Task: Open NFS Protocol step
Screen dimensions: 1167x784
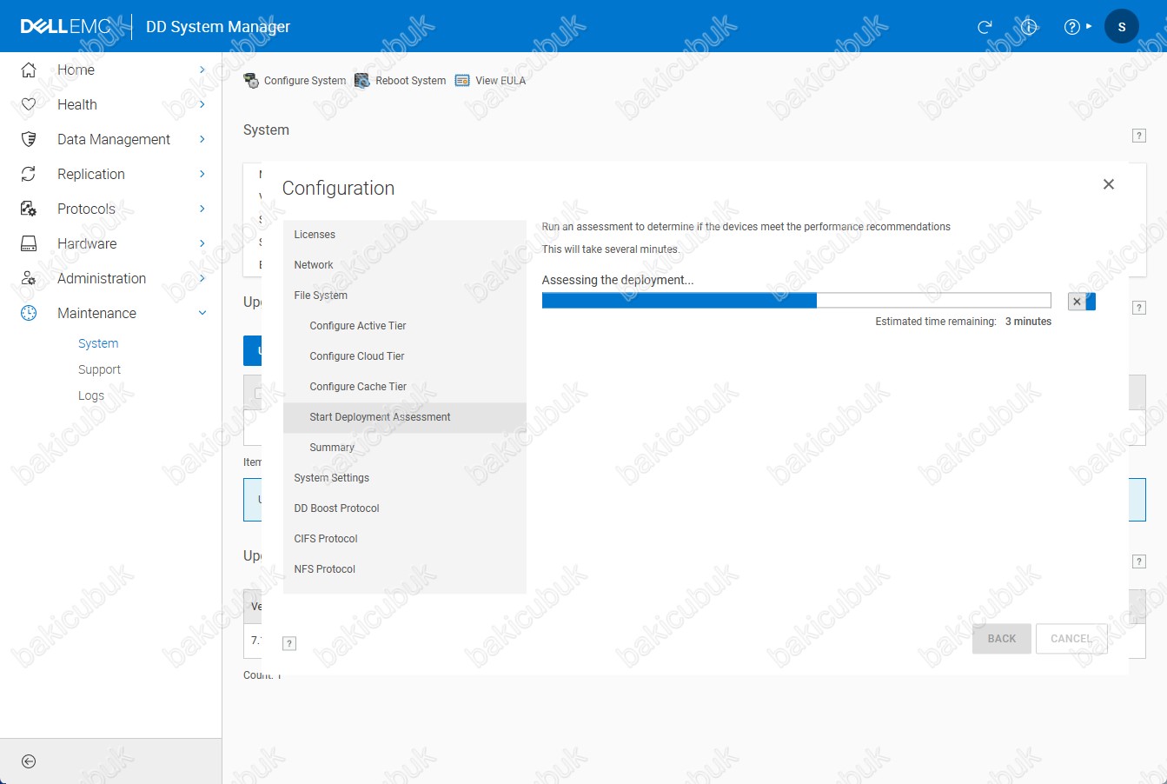Action: tap(405, 569)
